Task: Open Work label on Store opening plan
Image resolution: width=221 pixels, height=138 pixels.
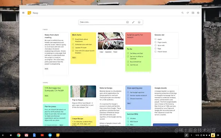Action: tap(129, 103)
